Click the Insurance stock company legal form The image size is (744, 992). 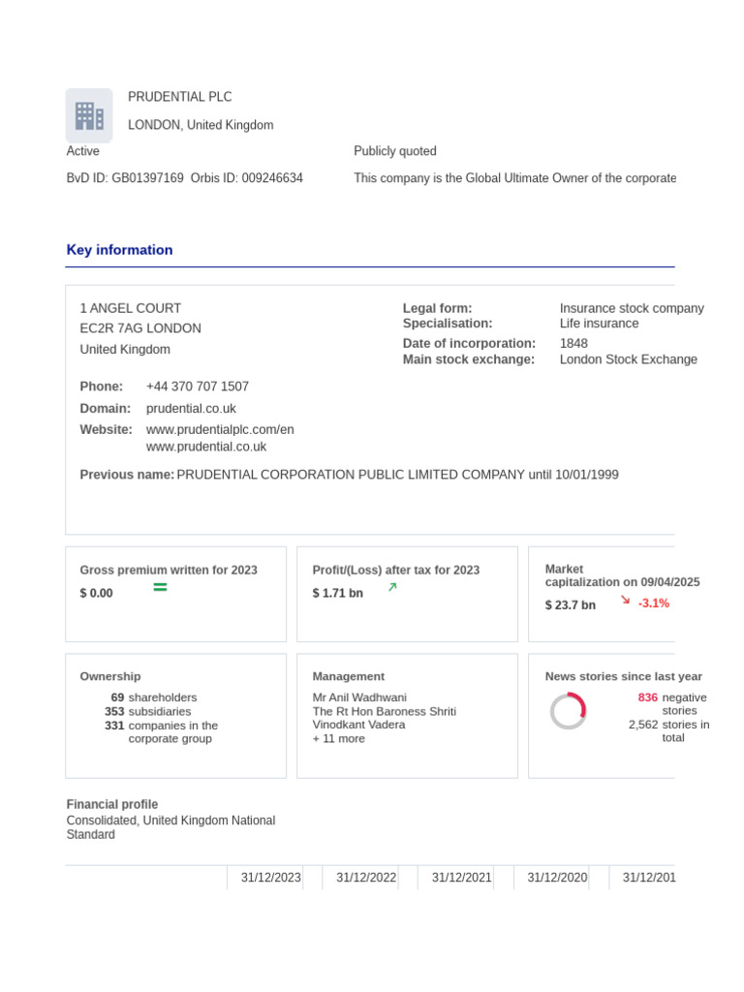(632, 308)
